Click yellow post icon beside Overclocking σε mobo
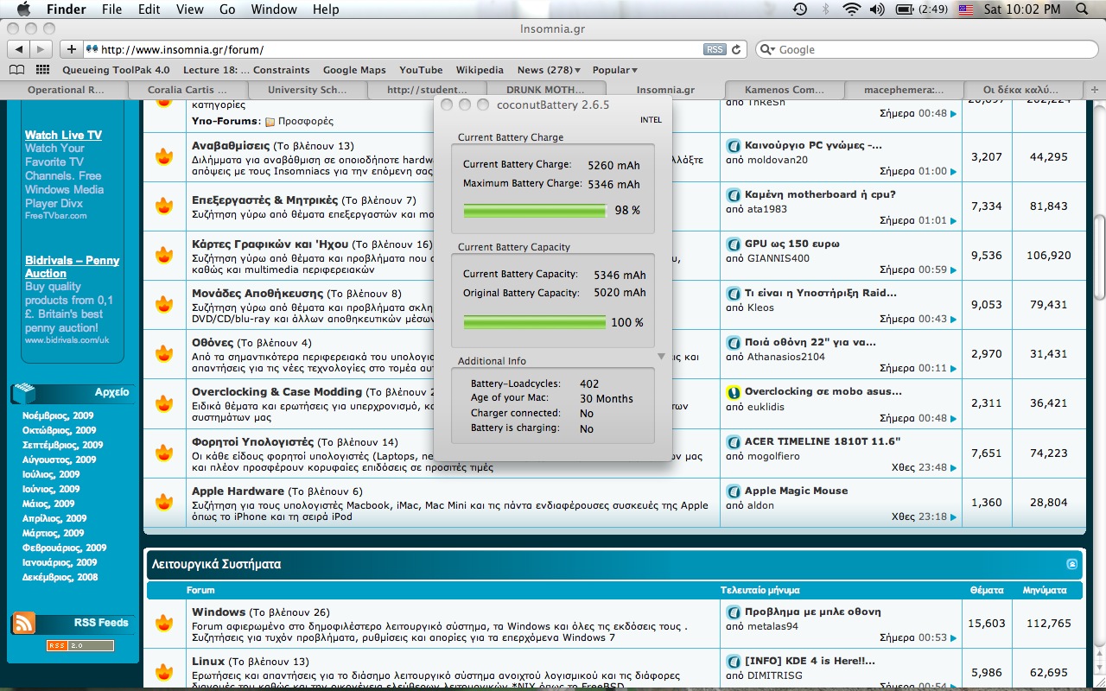Image resolution: width=1106 pixels, height=691 pixels. coord(733,392)
